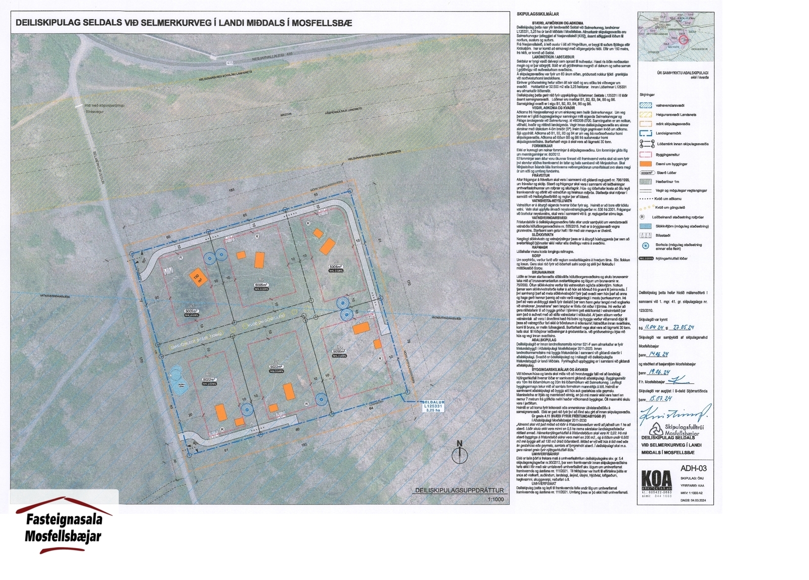Click the large blue handwritten signature
Image resolution: width=809 pixels, height=580 pixels.
click(x=677, y=414)
